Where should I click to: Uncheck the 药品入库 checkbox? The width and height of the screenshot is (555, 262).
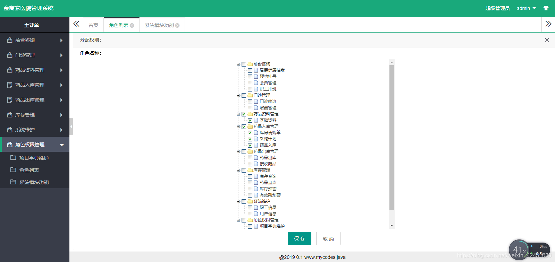pos(250,146)
